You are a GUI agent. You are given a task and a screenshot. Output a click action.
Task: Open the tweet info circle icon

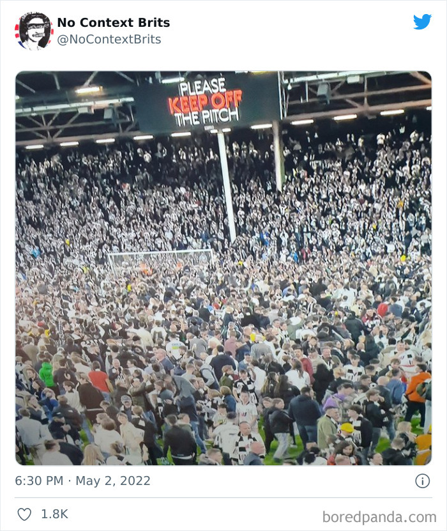pyautogui.click(x=422, y=481)
